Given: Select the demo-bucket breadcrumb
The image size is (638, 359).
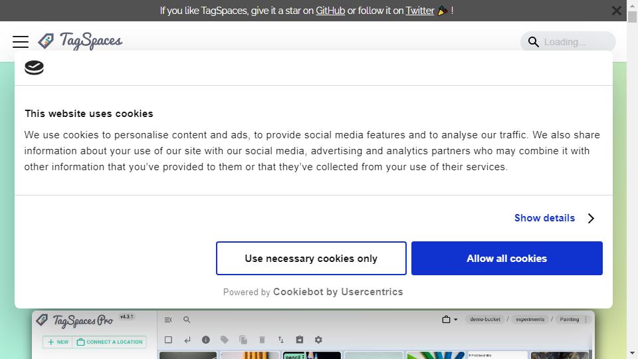Looking at the screenshot, I should 485,320.
